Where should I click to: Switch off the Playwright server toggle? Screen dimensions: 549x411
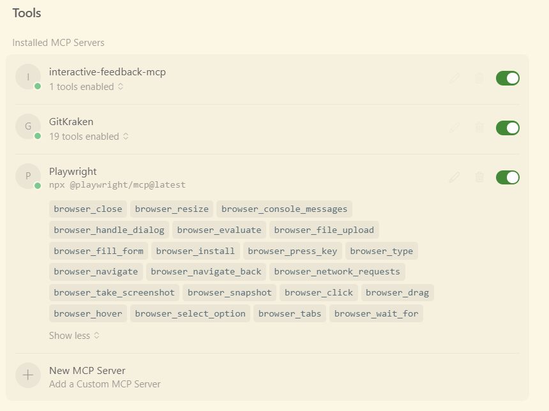click(x=508, y=177)
